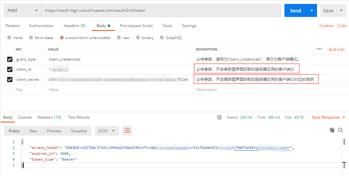Select the GraphQL body option
This screenshot has height=176, width=349.
[162, 37]
